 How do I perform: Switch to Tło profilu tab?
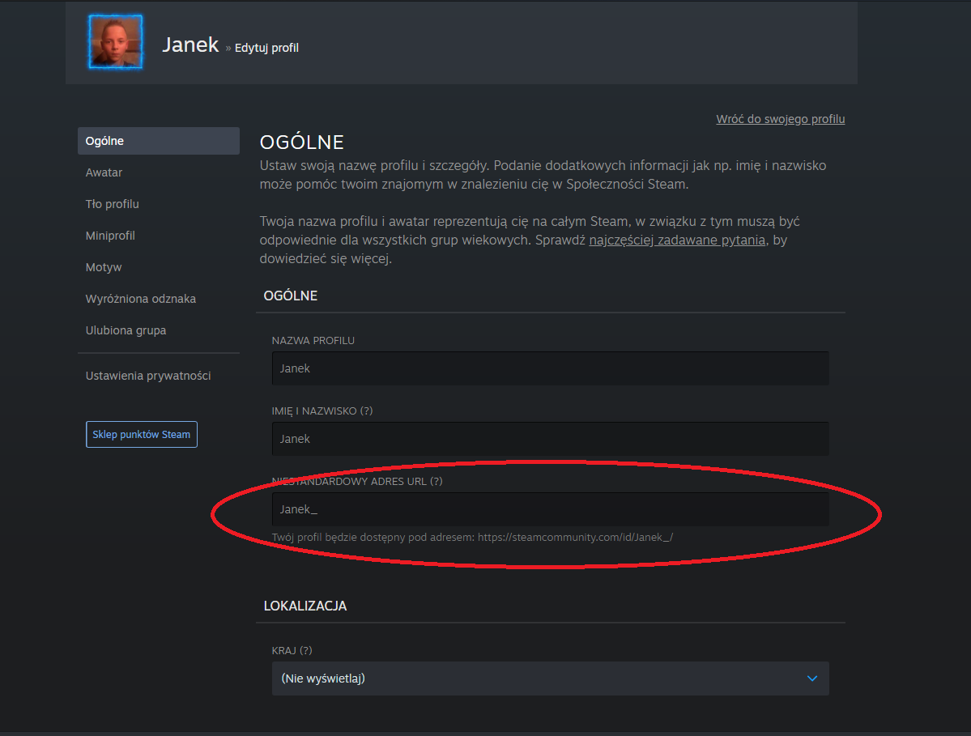pos(112,204)
